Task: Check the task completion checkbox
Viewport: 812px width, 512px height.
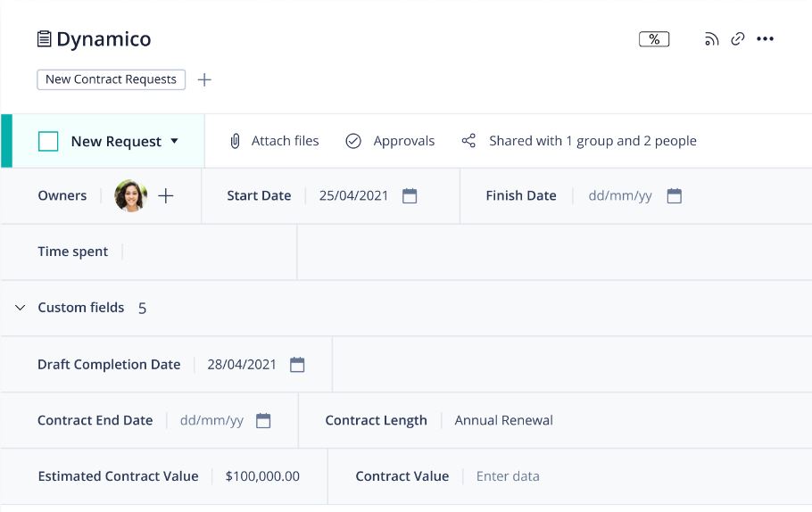Action: coord(48,141)
